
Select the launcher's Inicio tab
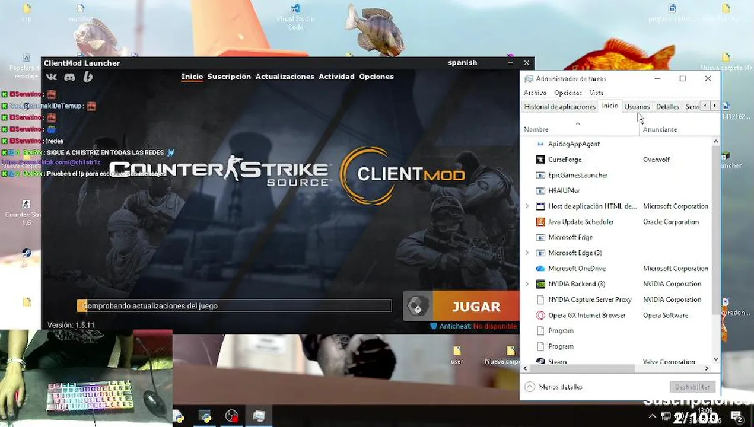(192, 77)
